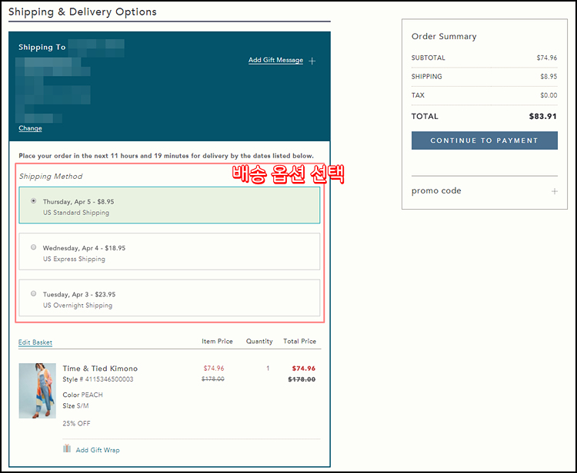Click the Shipping Method section heading
Viewport: 577px width, 473px height.
(x=51, y=177)
